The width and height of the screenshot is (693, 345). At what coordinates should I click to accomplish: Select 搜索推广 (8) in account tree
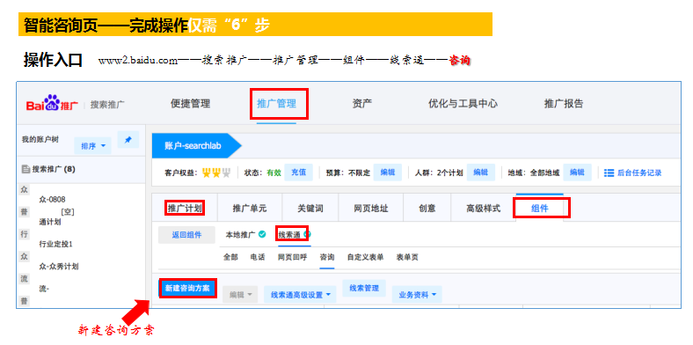[x=54, y=169]
